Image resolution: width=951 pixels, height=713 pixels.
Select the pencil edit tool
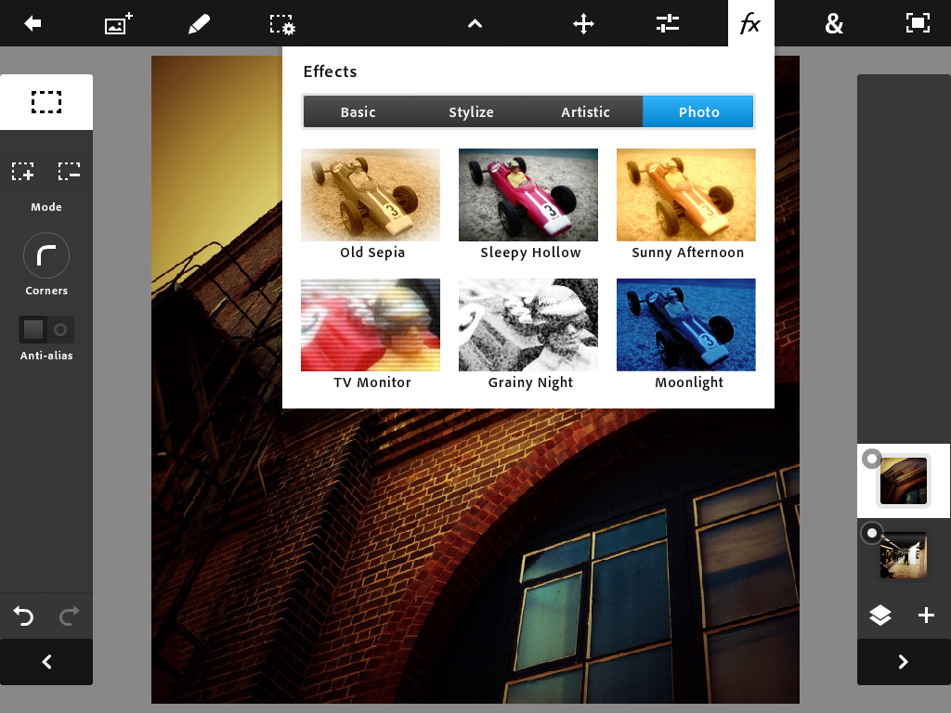click(x=199, y=24)
